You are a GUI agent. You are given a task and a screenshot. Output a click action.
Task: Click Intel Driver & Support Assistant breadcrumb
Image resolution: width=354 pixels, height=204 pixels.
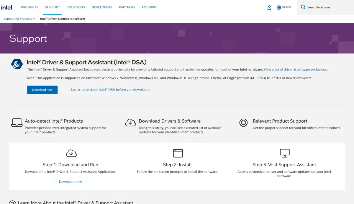coord(63,19)
